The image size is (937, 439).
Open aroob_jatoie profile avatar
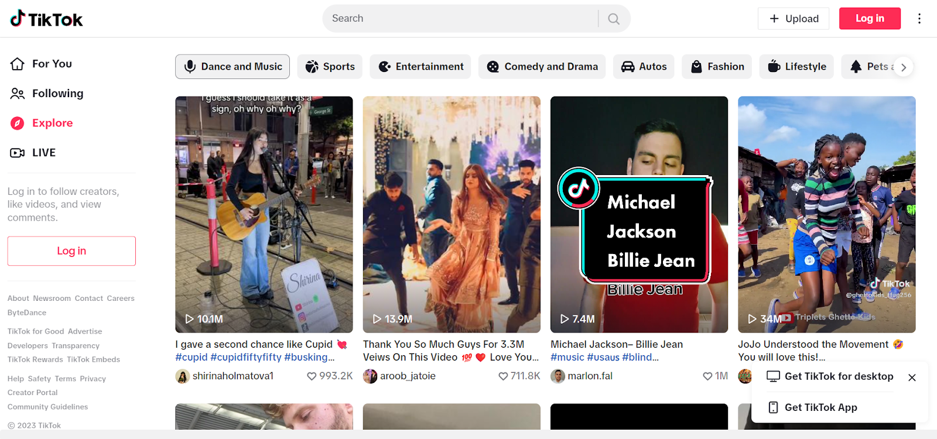pos(370,376)
